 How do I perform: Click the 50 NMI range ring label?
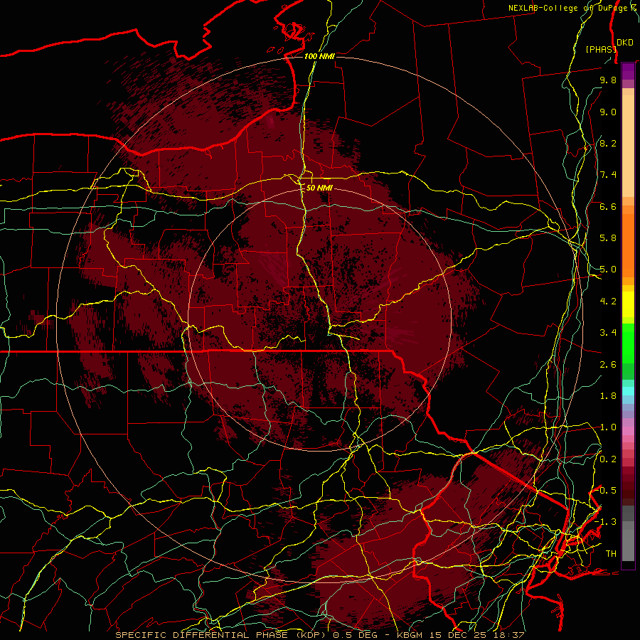(x=319, y=188)
